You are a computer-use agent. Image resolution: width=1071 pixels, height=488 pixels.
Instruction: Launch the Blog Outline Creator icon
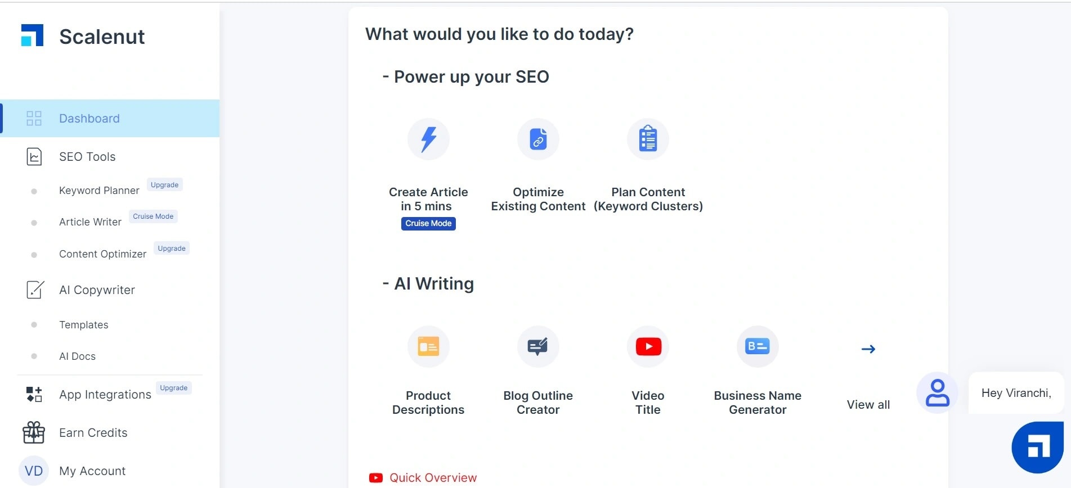(538, 346)
